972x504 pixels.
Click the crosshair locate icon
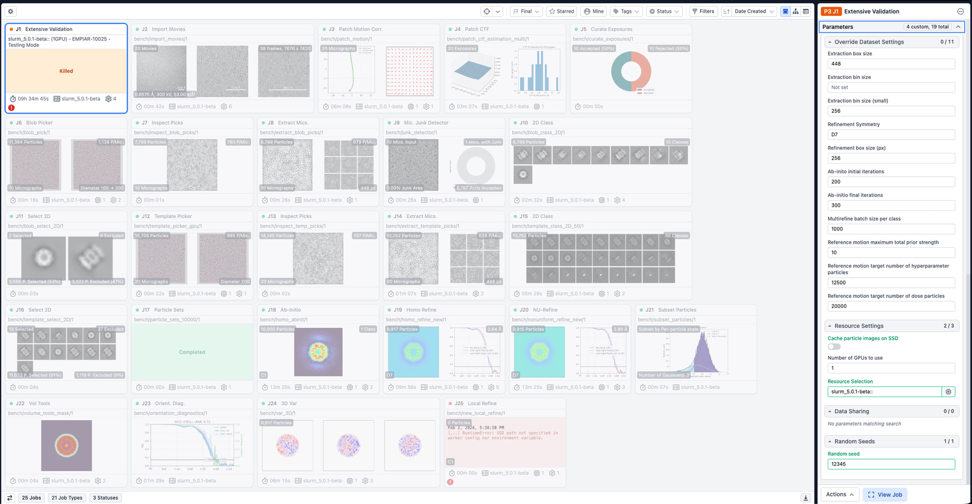pos(487,11)
